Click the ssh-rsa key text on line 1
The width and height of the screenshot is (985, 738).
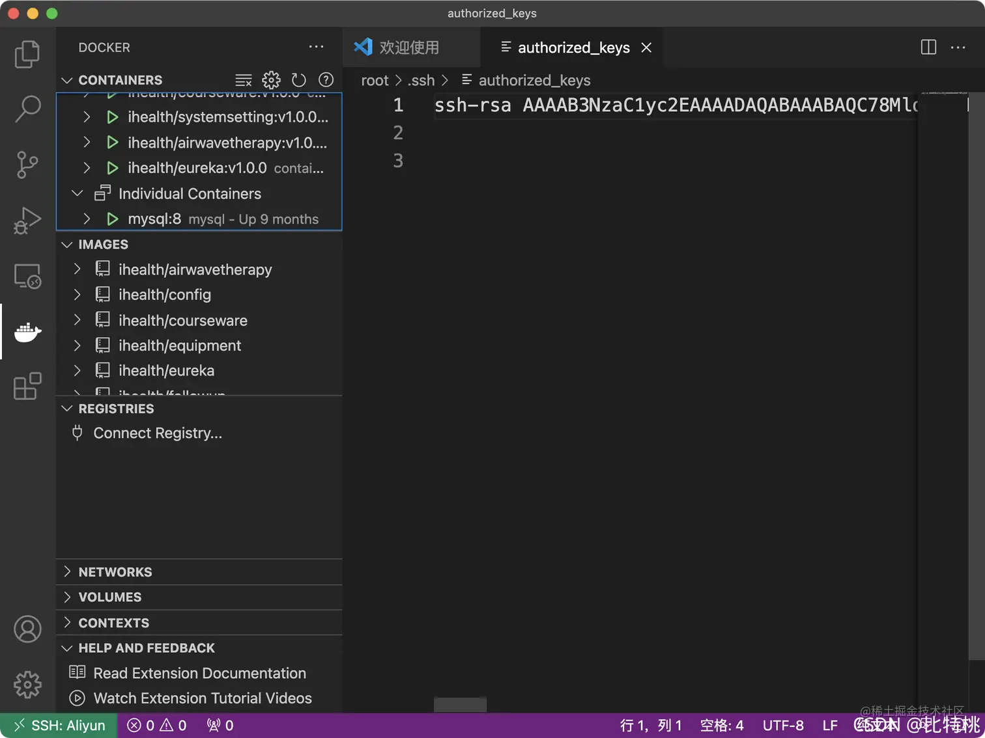point(676,105)
